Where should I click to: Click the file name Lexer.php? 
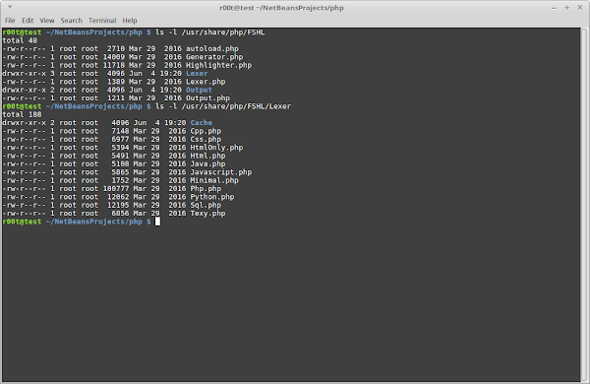click(x=206, y=82)
